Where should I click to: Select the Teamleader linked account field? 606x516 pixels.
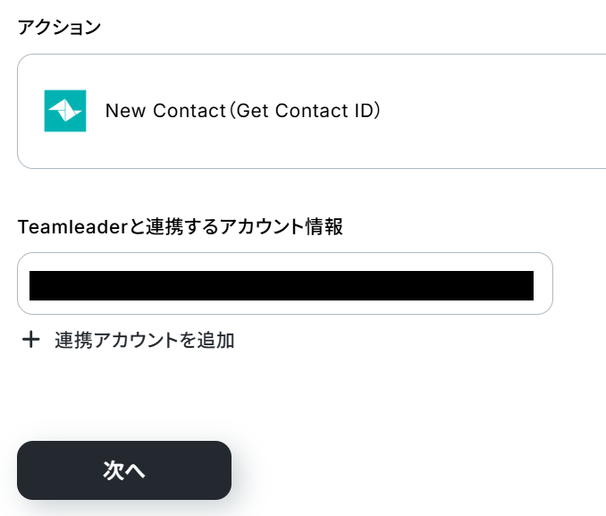point(284,283)
